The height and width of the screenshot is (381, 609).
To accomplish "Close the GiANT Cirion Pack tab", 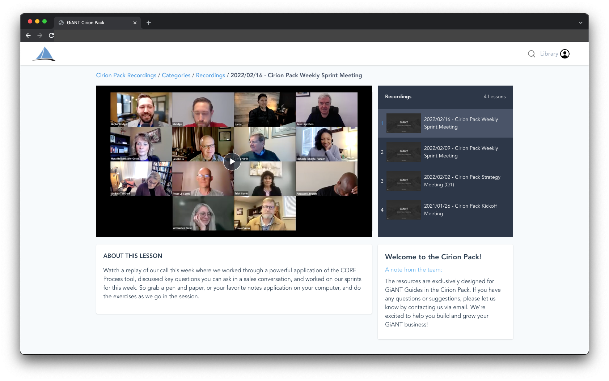I will click(x=135, y=23).
